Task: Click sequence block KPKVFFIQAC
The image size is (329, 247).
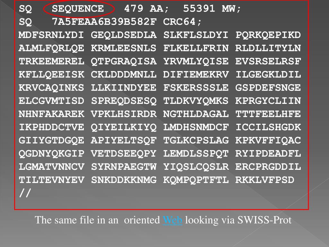Action: 268,140
